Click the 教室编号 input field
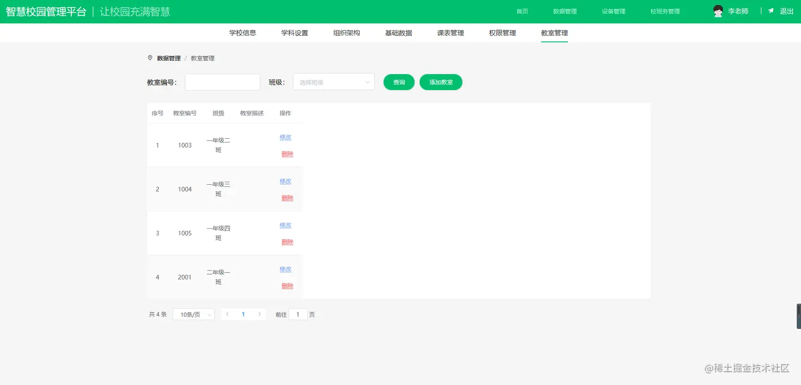 (222, 82)
